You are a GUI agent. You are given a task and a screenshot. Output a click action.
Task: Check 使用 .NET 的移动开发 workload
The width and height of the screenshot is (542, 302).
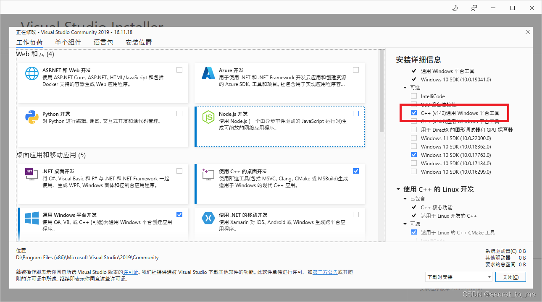(356, 214)
